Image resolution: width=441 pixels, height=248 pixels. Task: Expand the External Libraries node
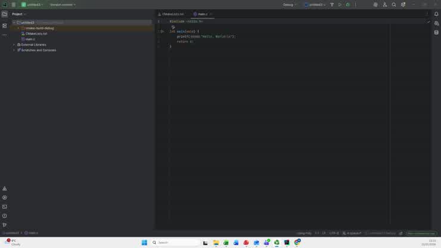[14, 45]
